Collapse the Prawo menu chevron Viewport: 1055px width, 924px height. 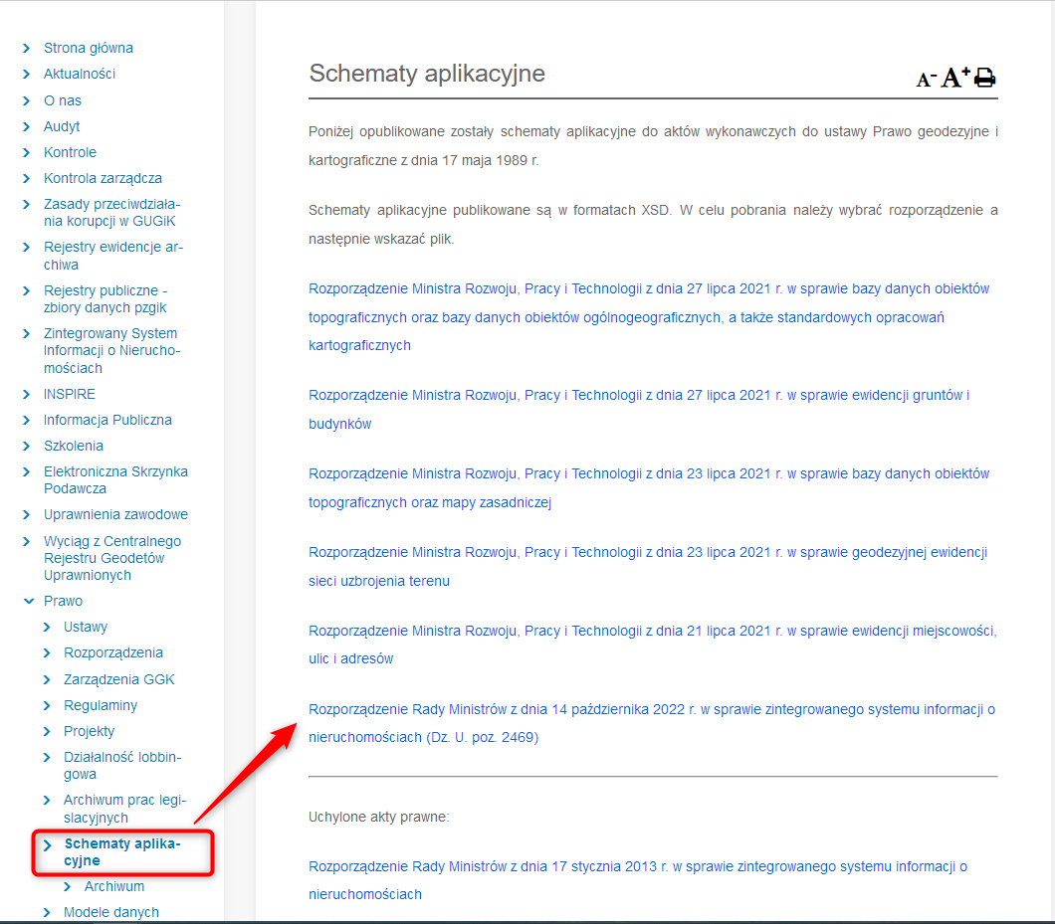(x=28, y=602)
